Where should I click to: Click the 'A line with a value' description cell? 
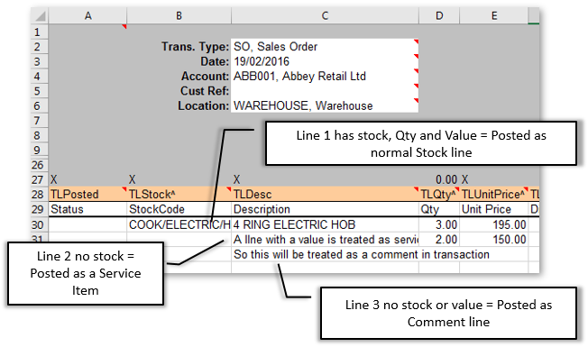[325, 240]
